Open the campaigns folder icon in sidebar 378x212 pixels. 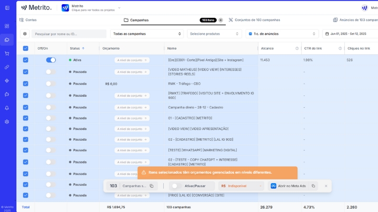pos(7,40)
